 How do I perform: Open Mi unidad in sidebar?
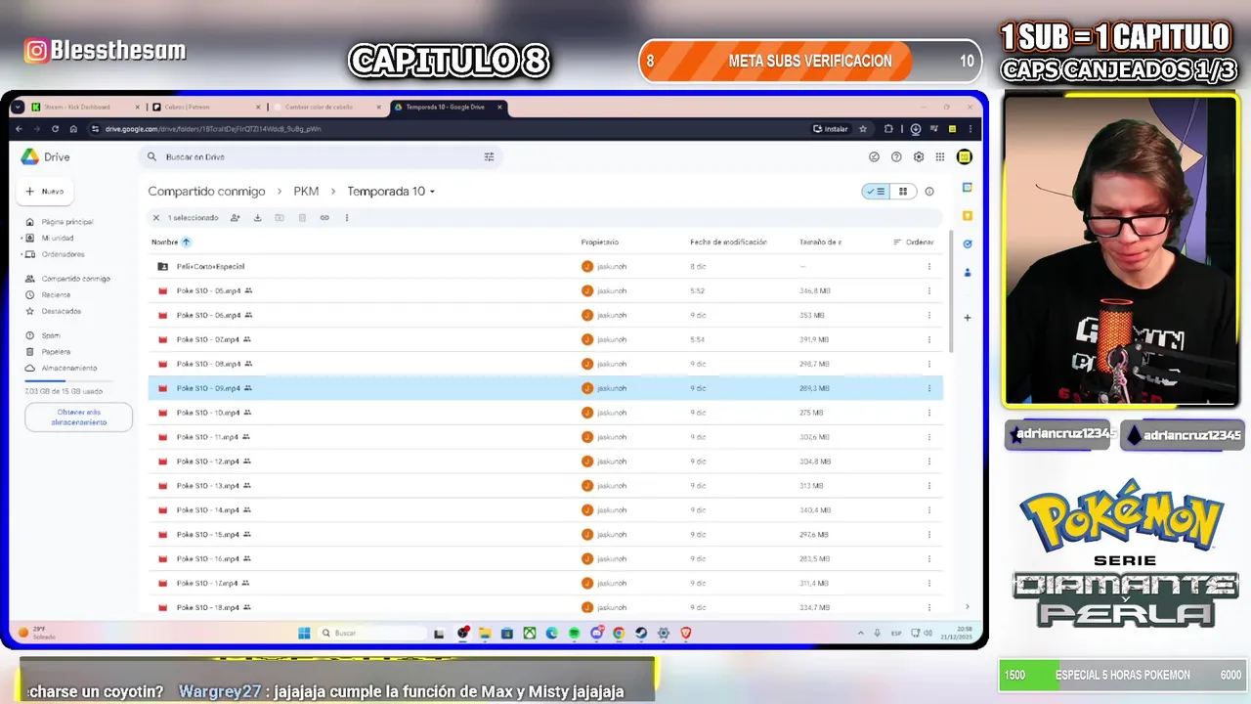pyautogui.click(x=57, y=239)
